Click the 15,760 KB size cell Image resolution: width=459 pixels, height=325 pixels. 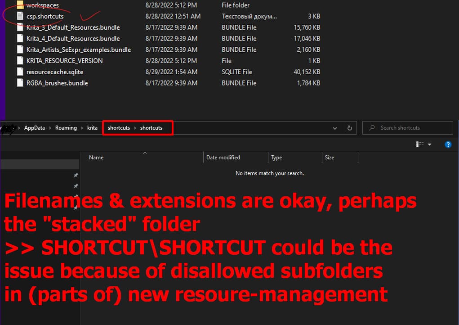(x=307, y=27)
